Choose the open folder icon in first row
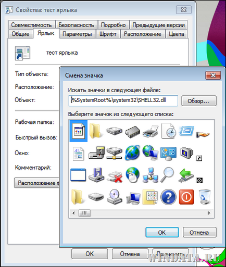Viewport: 226px width, 267px height. [96, 131]
